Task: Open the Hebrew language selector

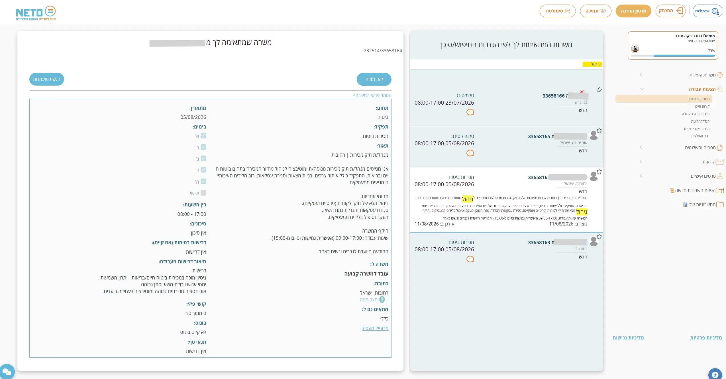Action: (x=707, y=11)
